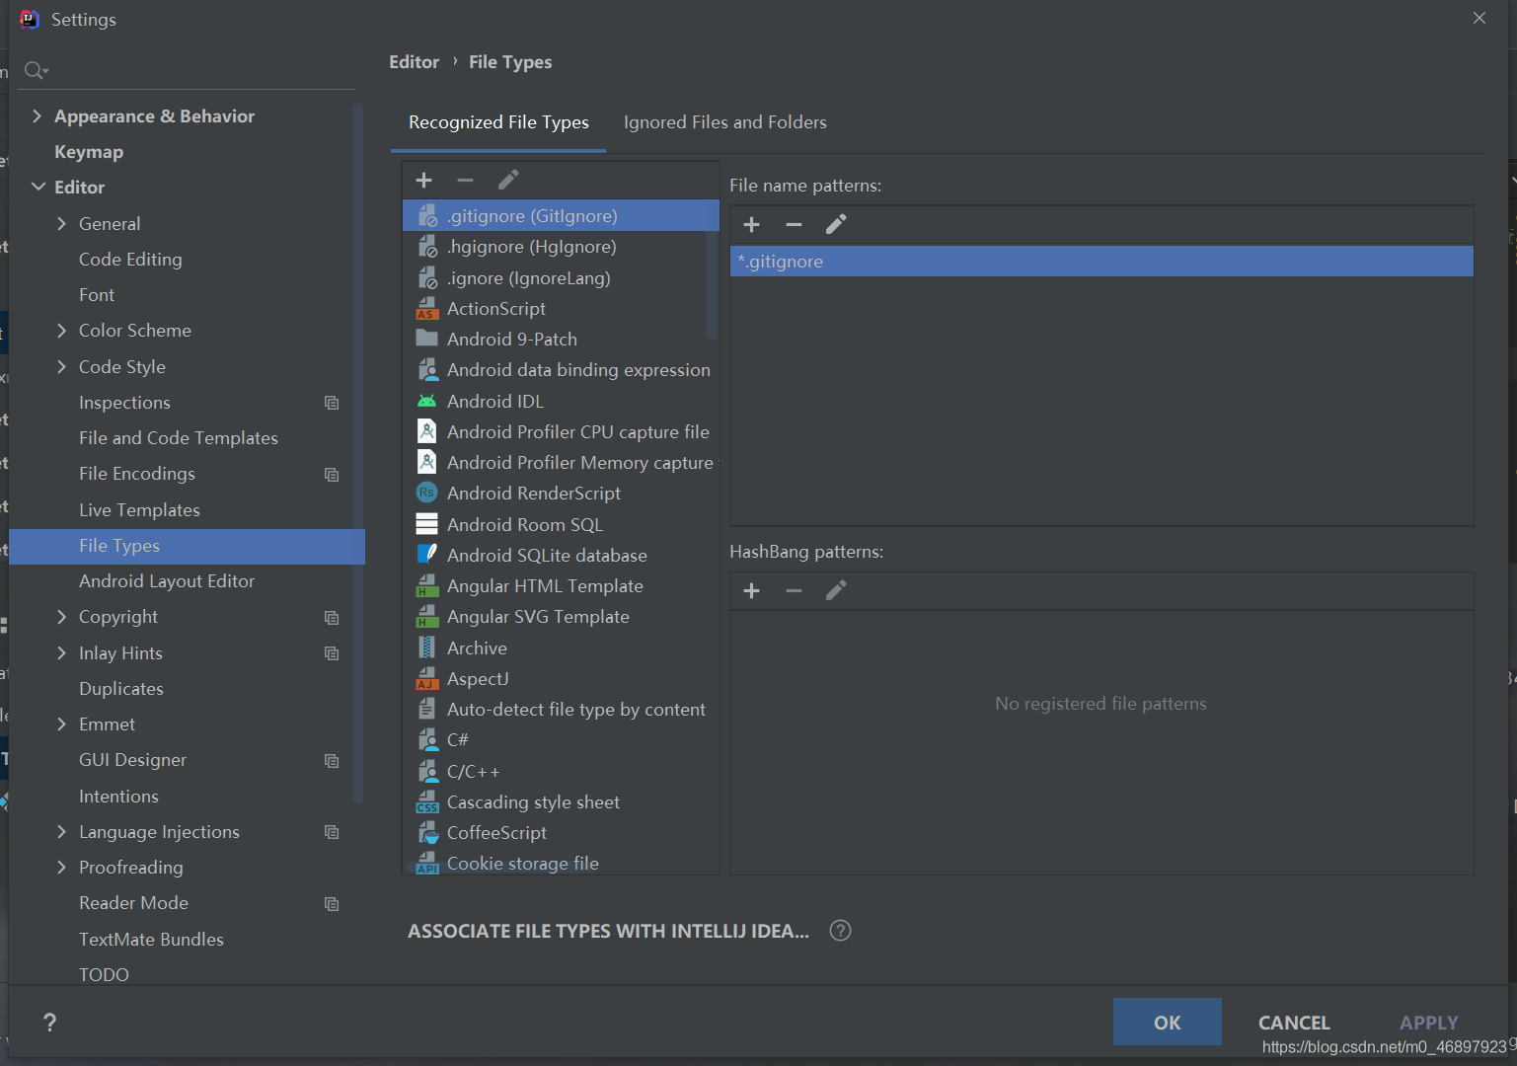Screen dimensions: 1517x1066
Task: Click the GUI Designer project-level icon
Action: click(332, 761)
